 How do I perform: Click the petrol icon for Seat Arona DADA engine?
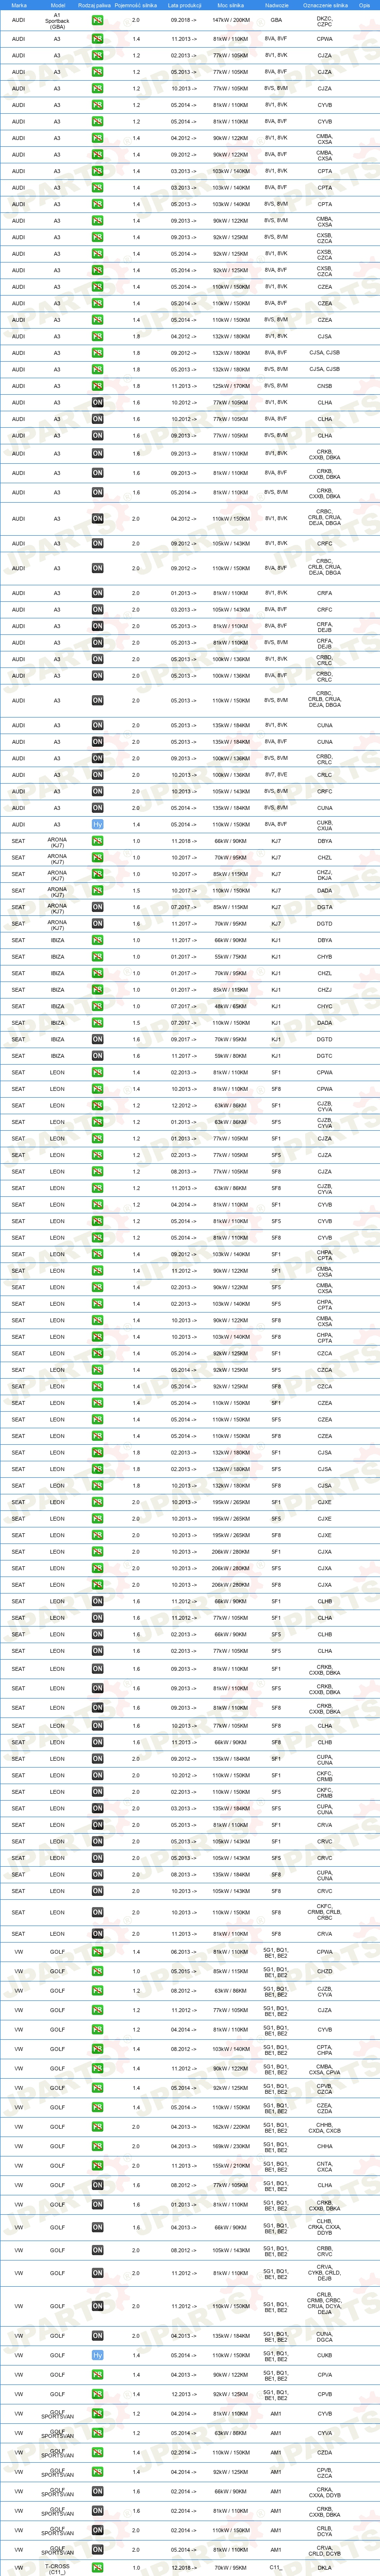[97, 890]
